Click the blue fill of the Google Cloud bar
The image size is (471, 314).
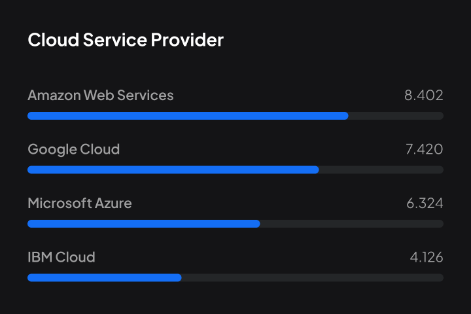coord(173,169)
